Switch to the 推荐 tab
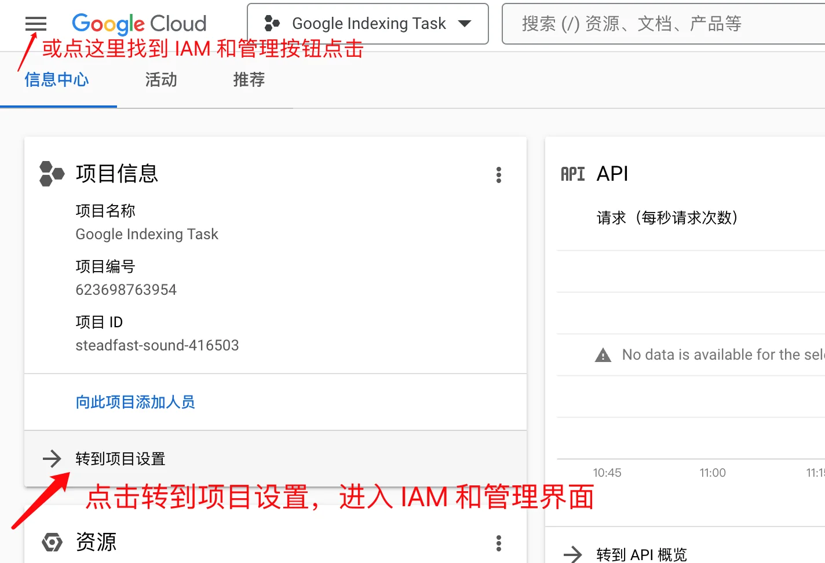Image resolution: width=825 pixels, height=563 pixels. pos(249,80)
